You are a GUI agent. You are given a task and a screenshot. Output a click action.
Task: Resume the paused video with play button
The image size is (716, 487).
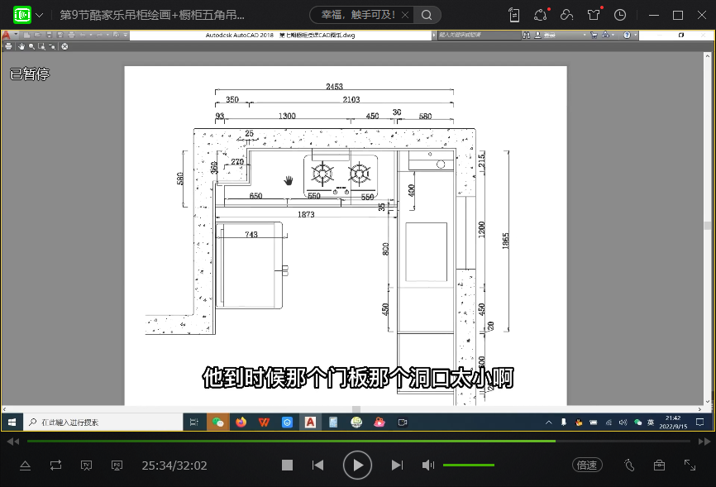(357, 466)
